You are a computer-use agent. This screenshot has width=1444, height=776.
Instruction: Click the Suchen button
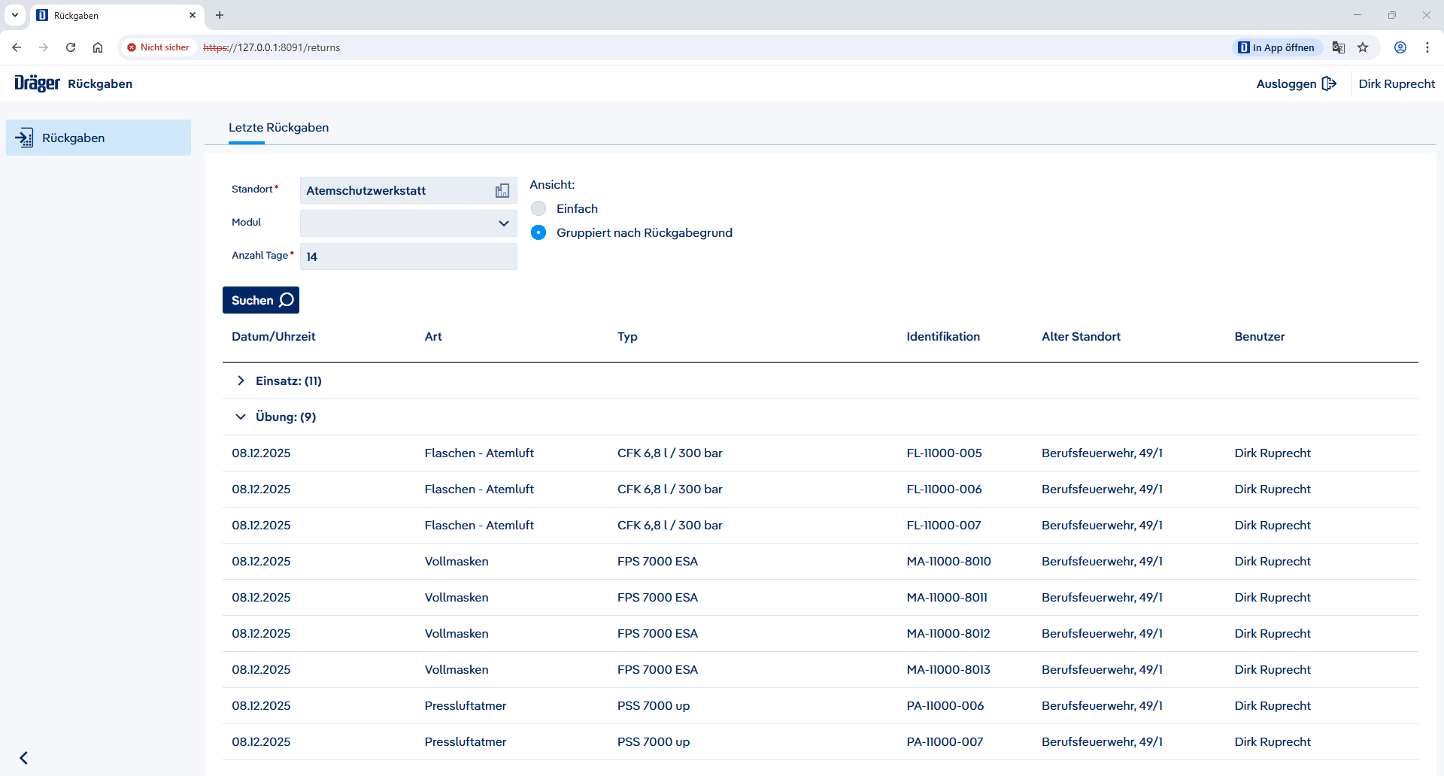pyautogui.click(x=260, y=300)
